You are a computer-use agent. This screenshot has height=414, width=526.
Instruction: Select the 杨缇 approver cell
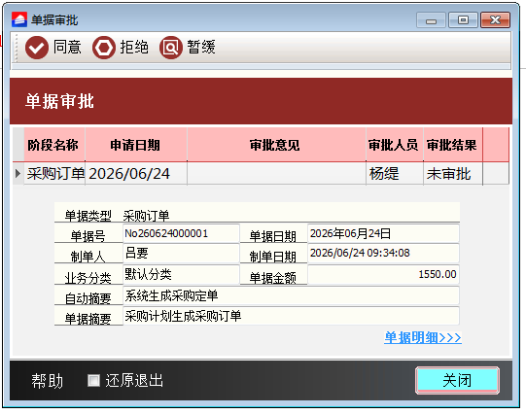click(x=395, y=174)
